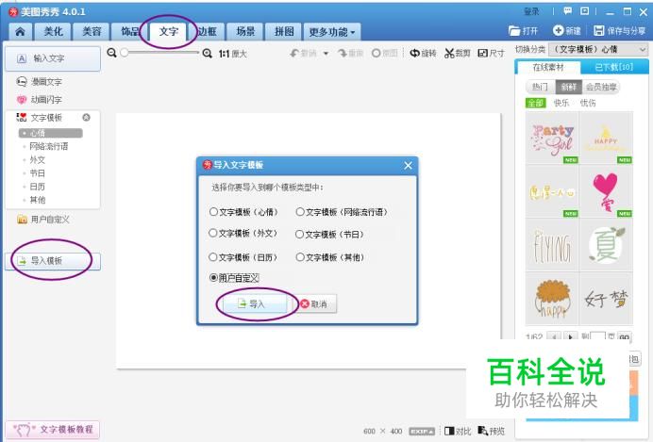Switch to 在线素材 tab
The image size is (653, 442).
(548, 67)
